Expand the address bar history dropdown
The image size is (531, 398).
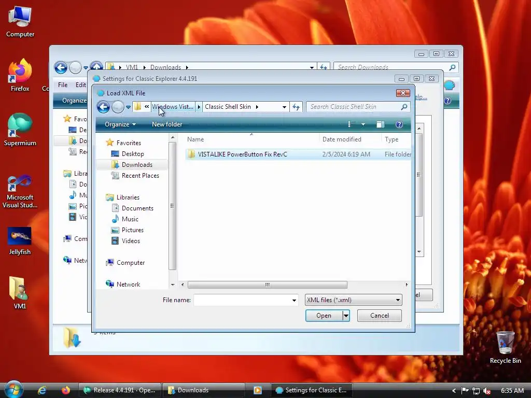[x=284, y=107]
